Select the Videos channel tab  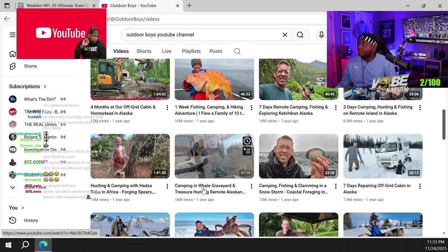tap(121, 51)
